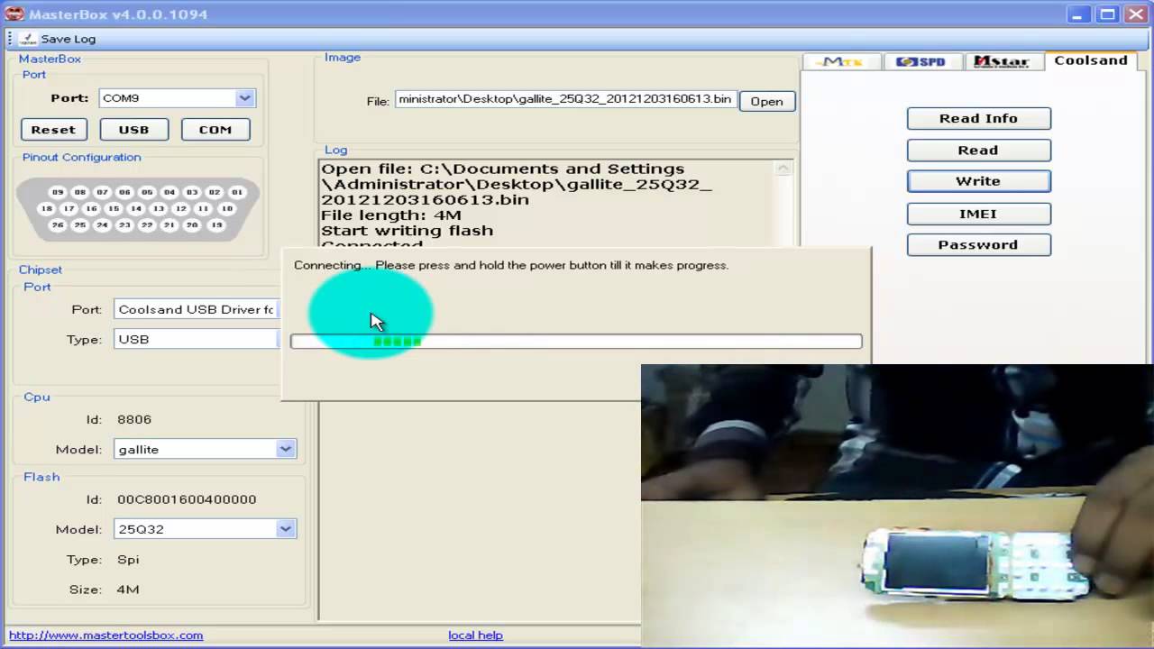Expand the Flash Model 25Q32 dropdown

pyautogui.click(x=286, y=529)
